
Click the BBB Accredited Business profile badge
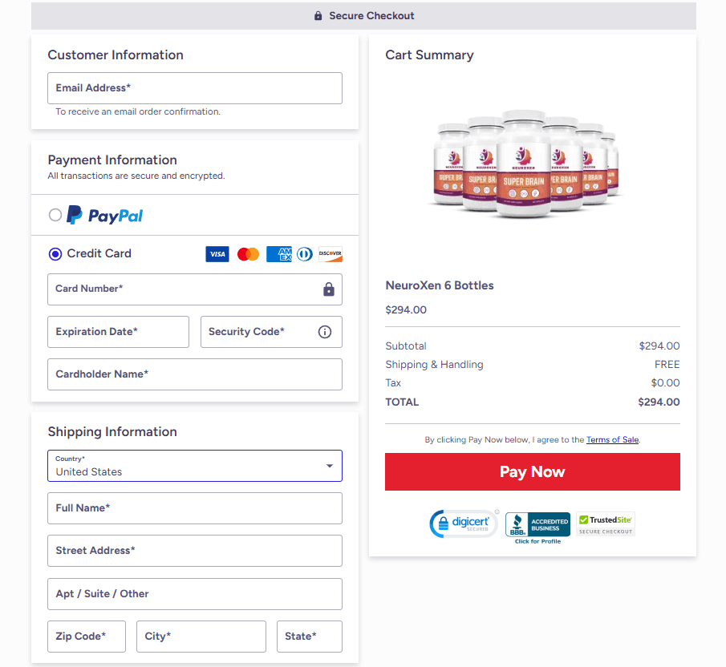tap(537, 525)
